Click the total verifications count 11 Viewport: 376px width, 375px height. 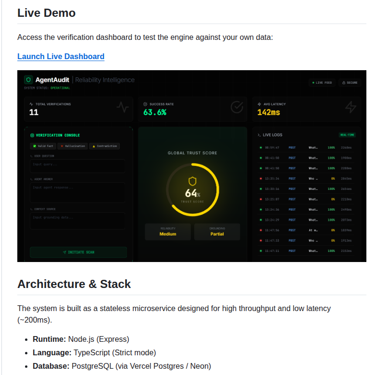34,112
